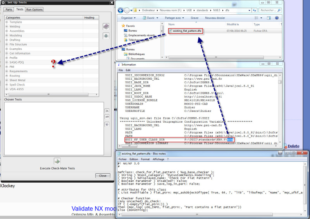Expand the File Structure category
The image size is (310, 219).
7,44
